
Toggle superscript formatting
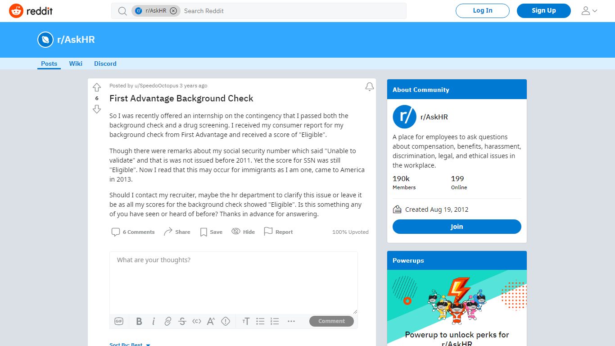coord(211,321)
